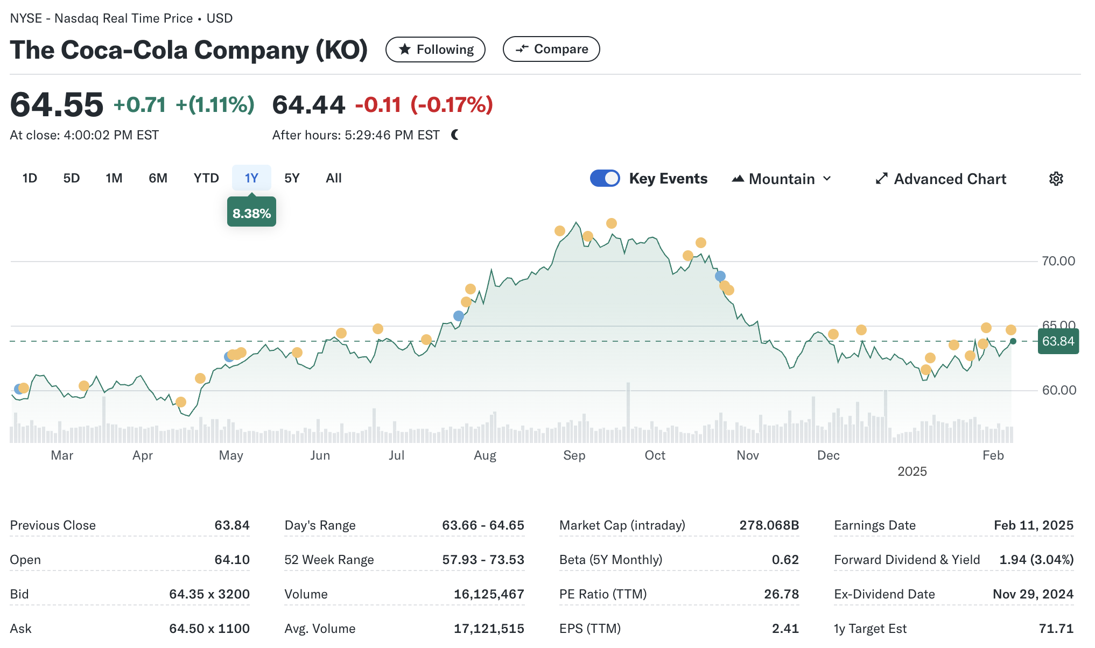Select the YTD range tab
This screenshot has height=648, width=1095.
tap(206, 178)
